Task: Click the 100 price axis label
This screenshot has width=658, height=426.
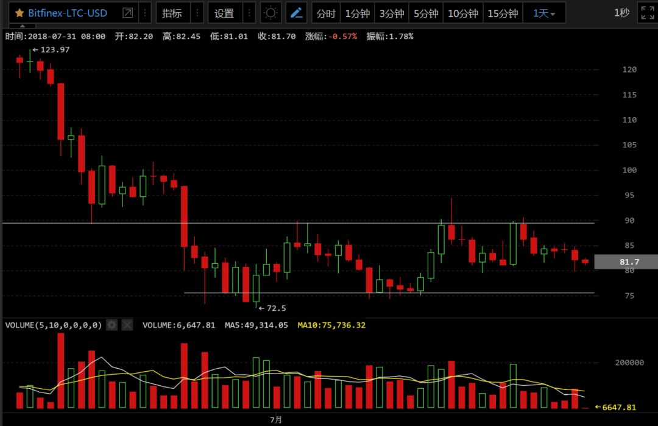Action: coord(629,171)
